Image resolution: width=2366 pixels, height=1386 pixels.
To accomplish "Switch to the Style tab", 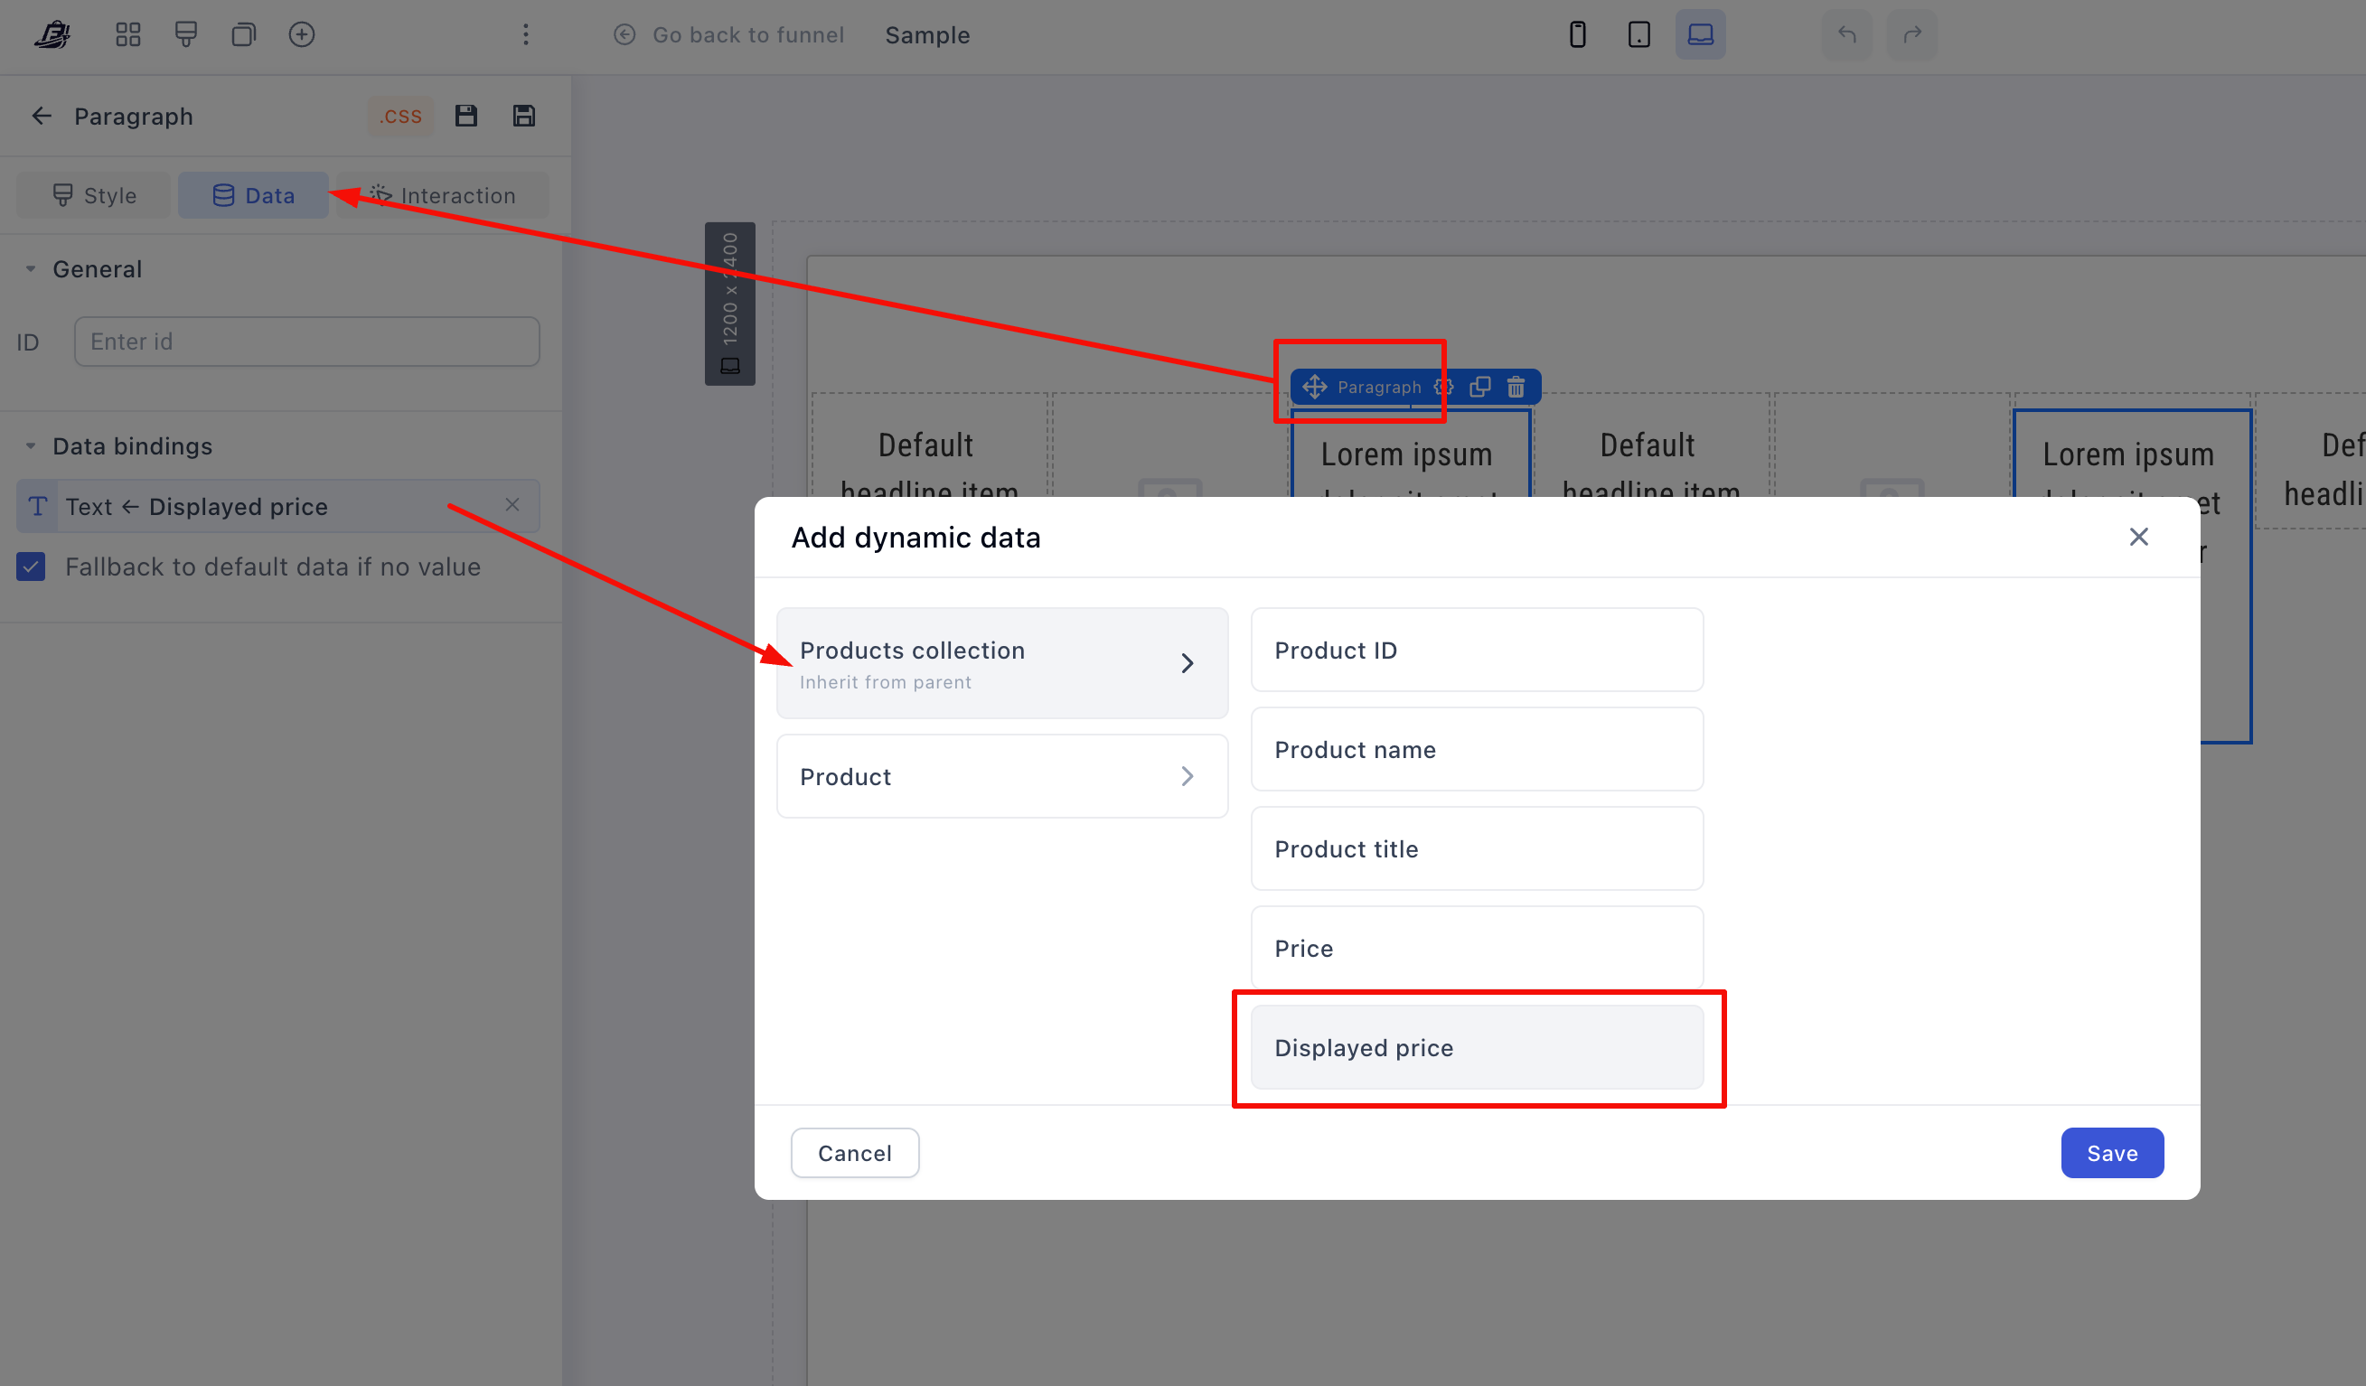I will (94, 195).
